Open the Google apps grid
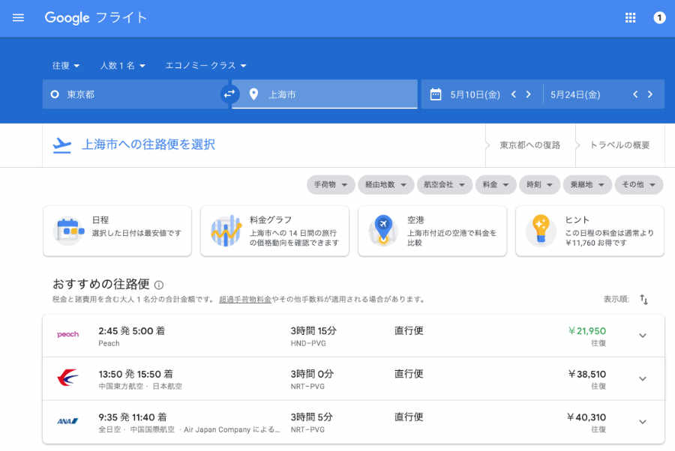The image size is (675, 451). click(630, 18)
